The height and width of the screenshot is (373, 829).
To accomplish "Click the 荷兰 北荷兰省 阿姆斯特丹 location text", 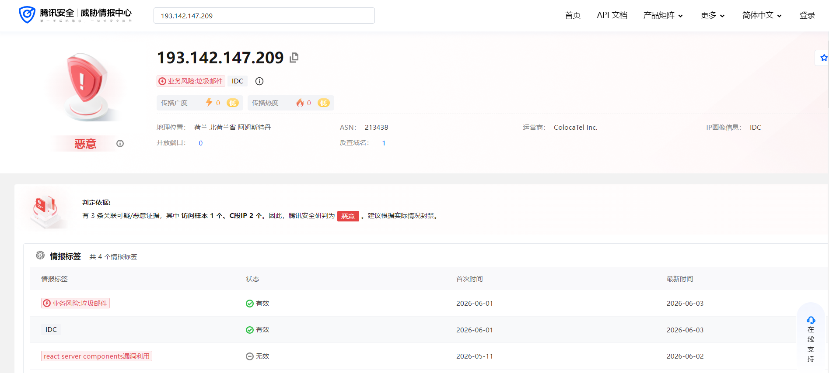I will coord(232,128).
